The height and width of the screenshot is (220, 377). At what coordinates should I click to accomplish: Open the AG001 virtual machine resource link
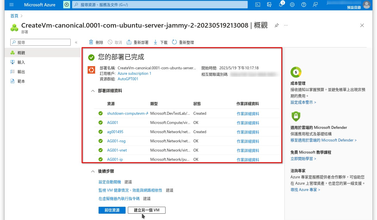click(113, 123)
